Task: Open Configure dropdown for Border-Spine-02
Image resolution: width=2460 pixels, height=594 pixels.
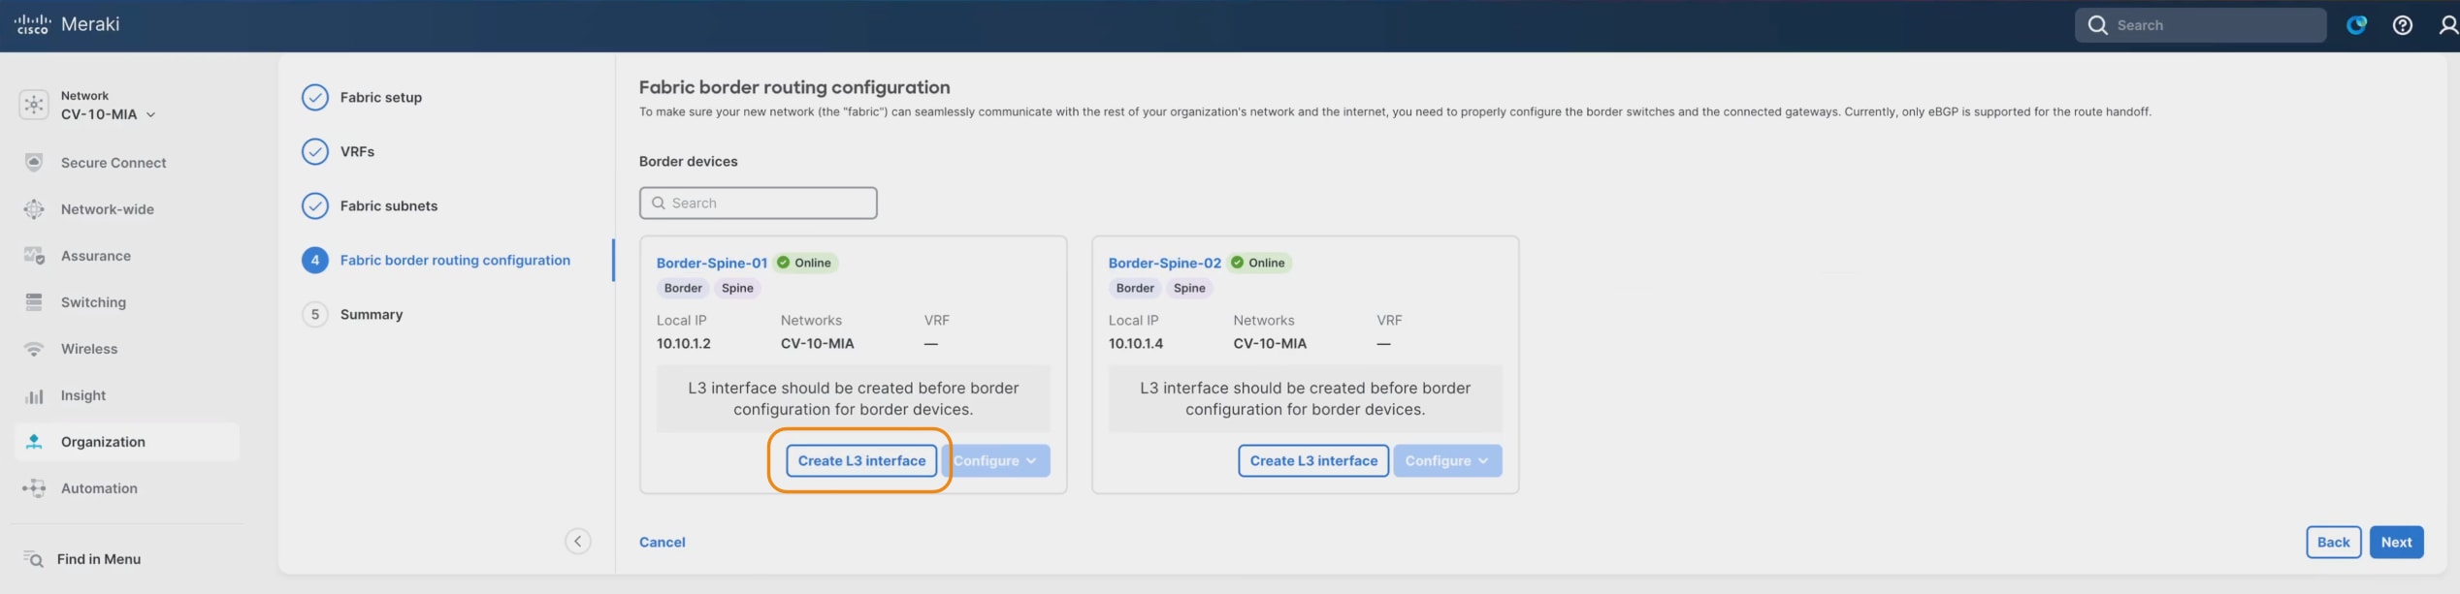Action: click(1447, 460)
